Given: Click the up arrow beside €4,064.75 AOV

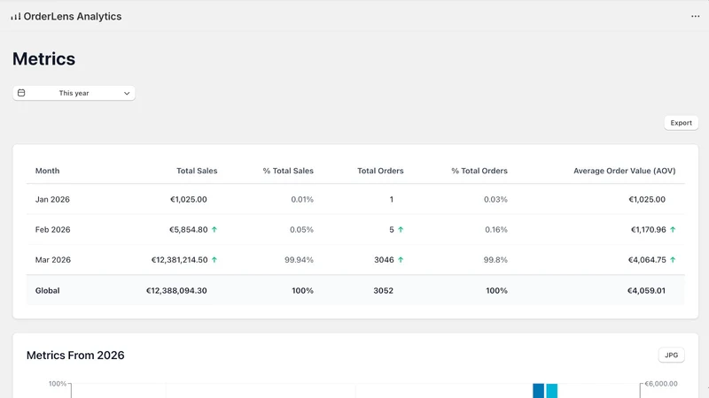Looking at the screenshot, I should pyautogui.click(x=673, y=260).
